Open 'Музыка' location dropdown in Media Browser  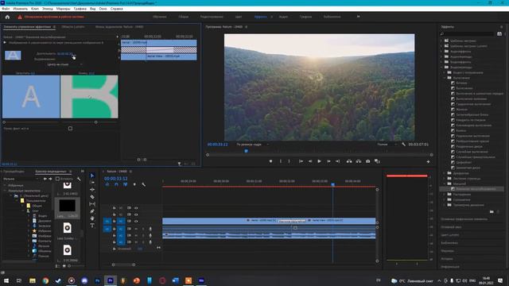(21, 179)
